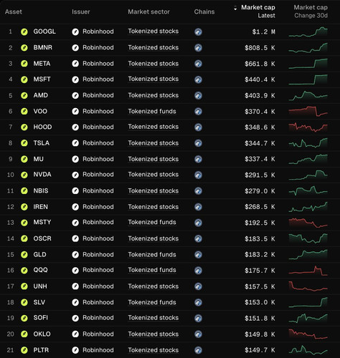
Task: Click the sort arrows beside Market cap Latest
Action: click(x=235, y=8)
